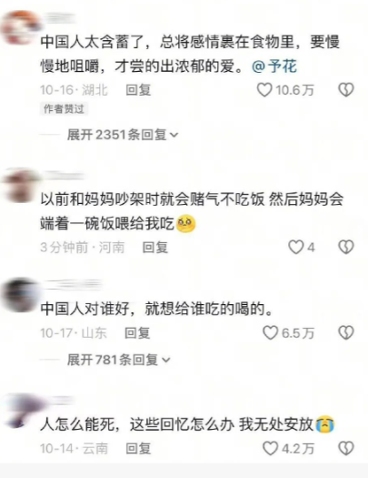
Task: Reply to the Henan comment from 3分钟前
Action: pyautogui.click(x=155, y=248)
